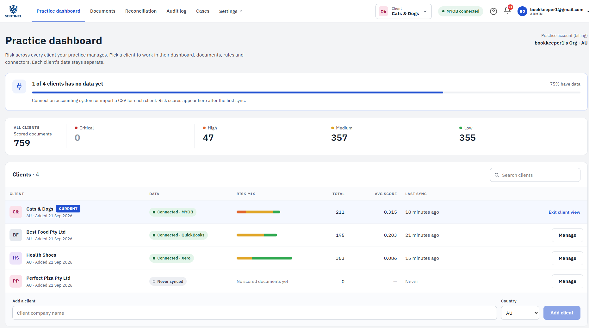Open the Audit log tab
This screenshot has width=589, height=328.
[177, 11]
